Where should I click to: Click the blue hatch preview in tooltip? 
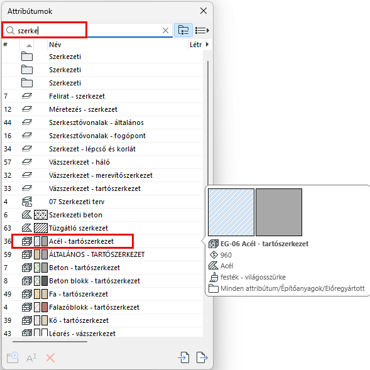pyautogui.click(x=231, y=212)
